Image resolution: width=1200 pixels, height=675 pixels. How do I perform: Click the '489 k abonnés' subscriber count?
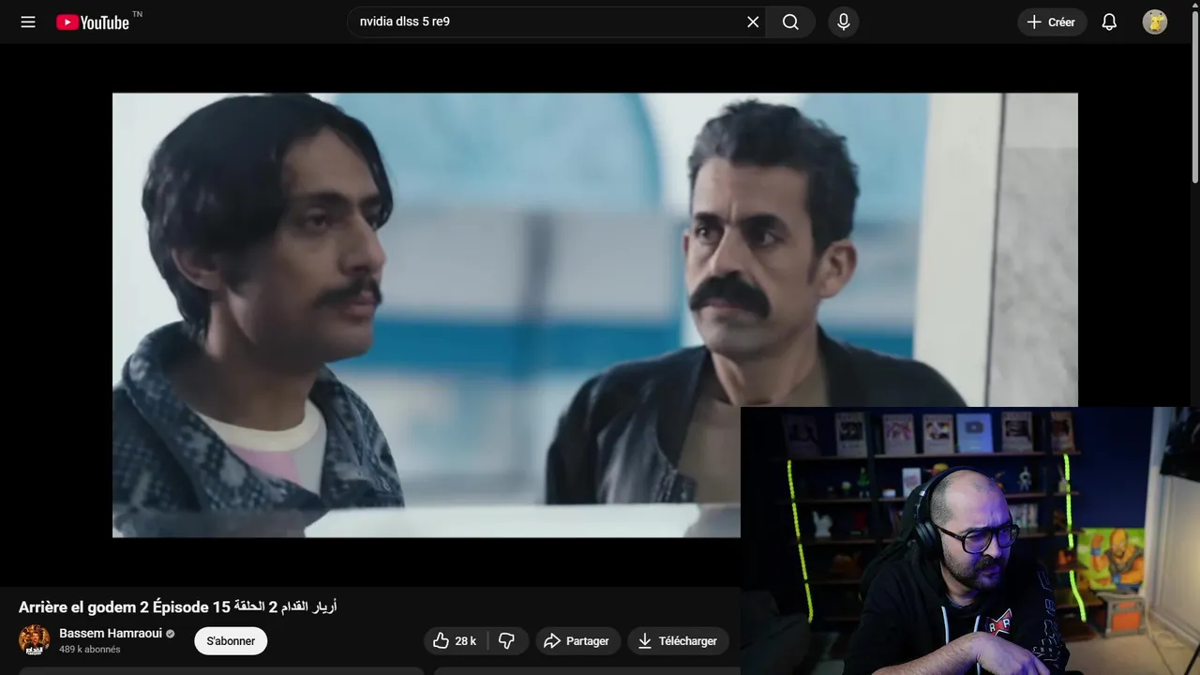click(90, 649)
